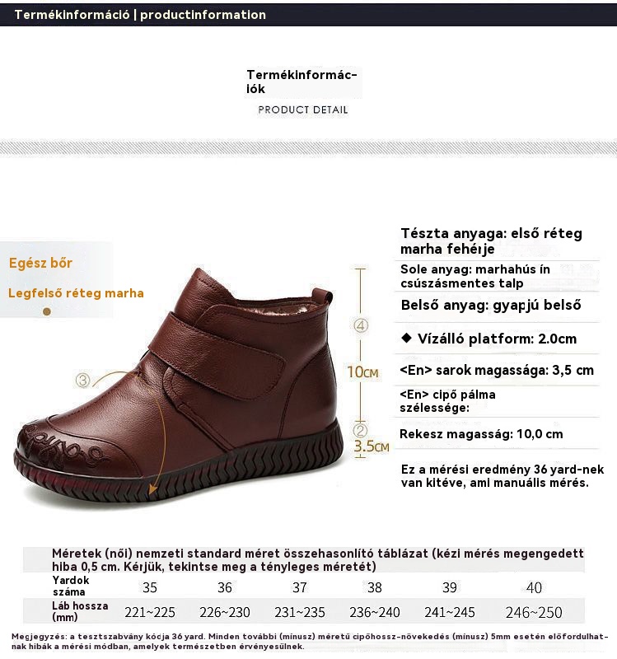The height and width of the screenshot is (659, 617).
Task: Click foot length 241~245 cell
Action: pos(449,612)
